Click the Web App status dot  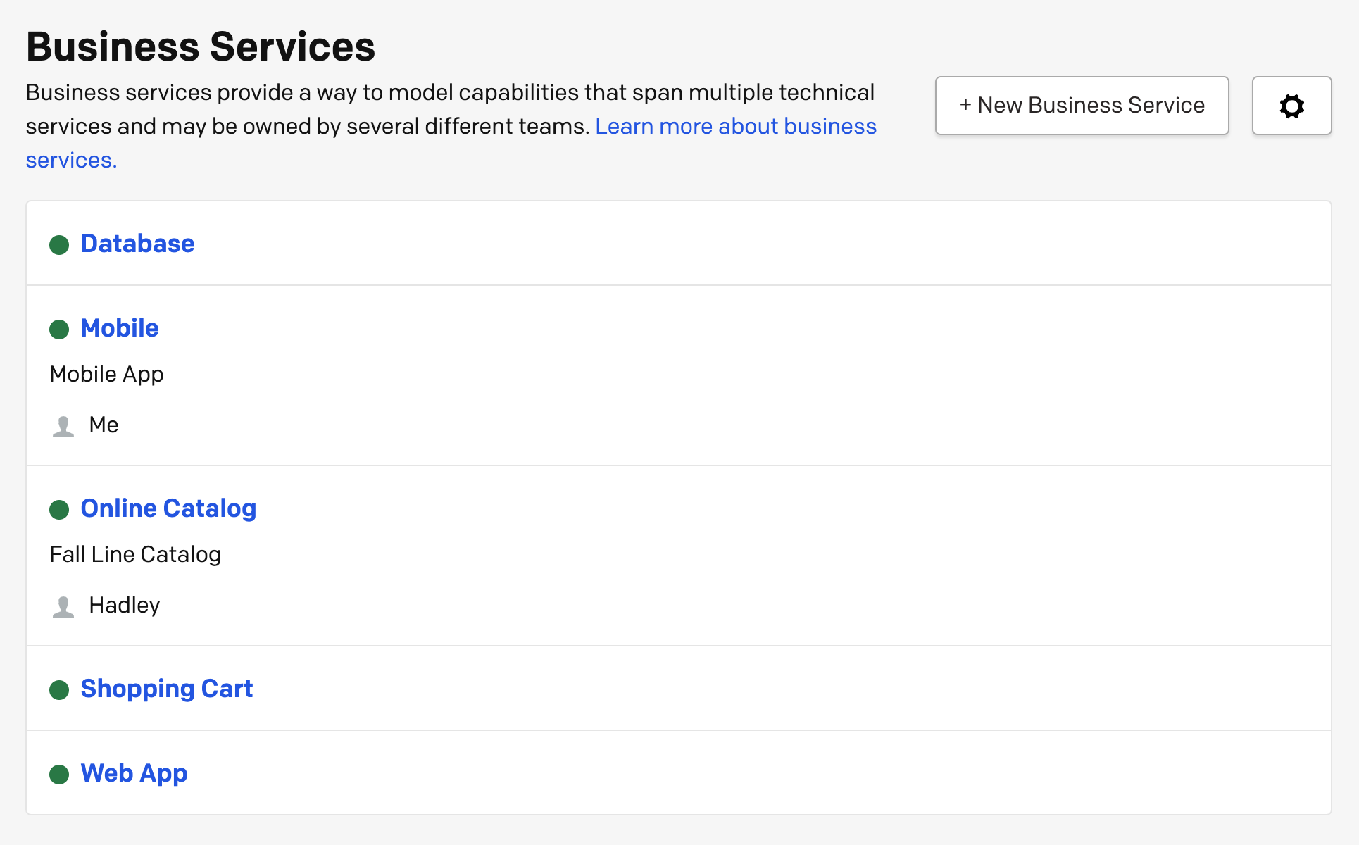(59, 774)
